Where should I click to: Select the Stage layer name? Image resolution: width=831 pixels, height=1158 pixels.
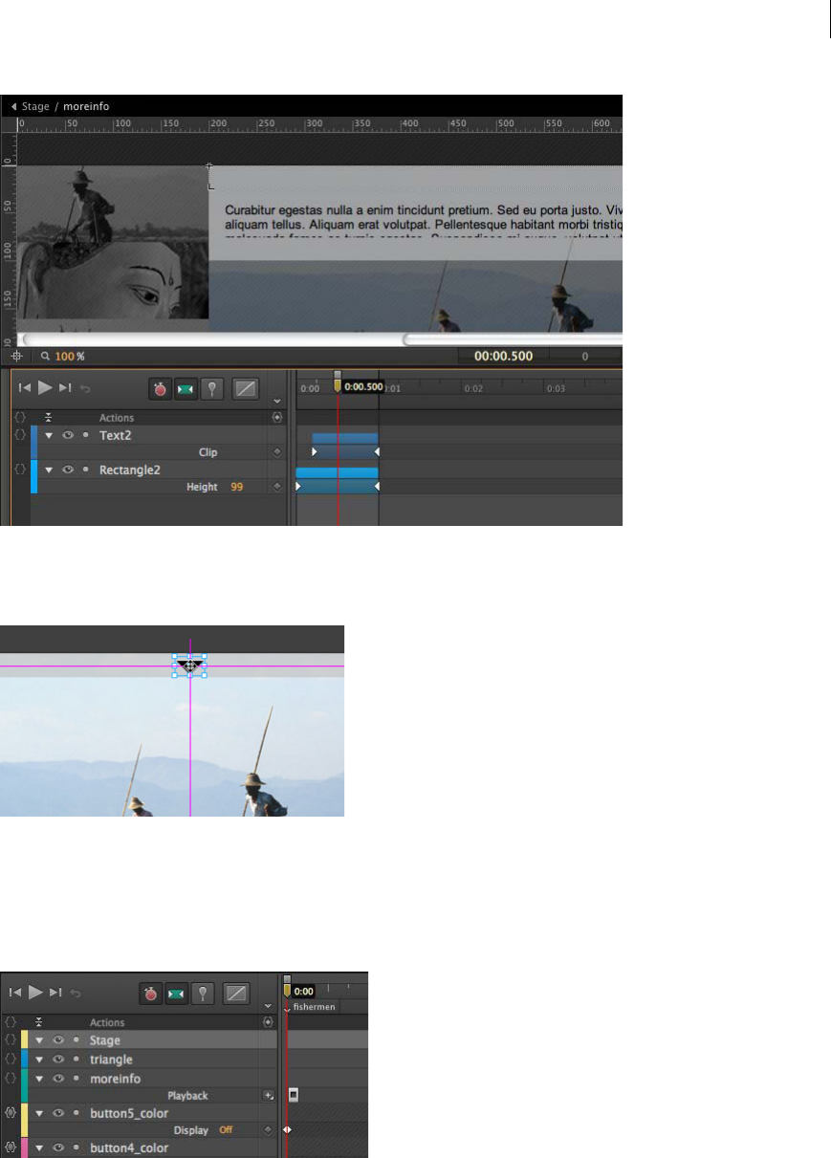(105, 1040)
